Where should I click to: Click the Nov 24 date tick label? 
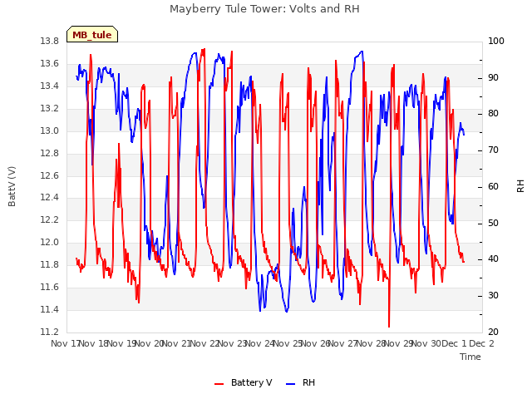pos(260,343)
